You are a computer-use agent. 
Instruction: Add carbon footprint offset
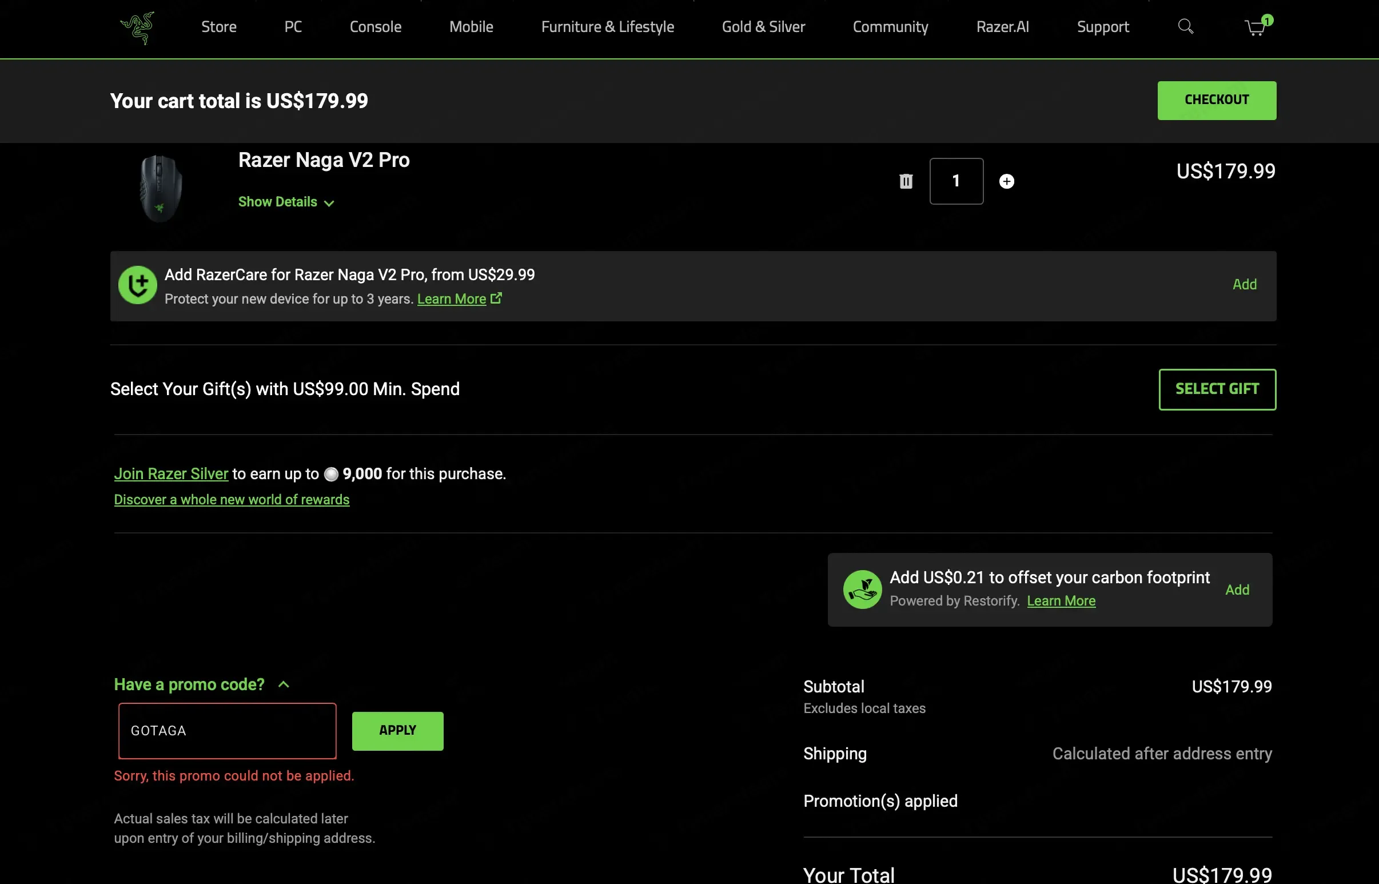tap(1237, 590)
